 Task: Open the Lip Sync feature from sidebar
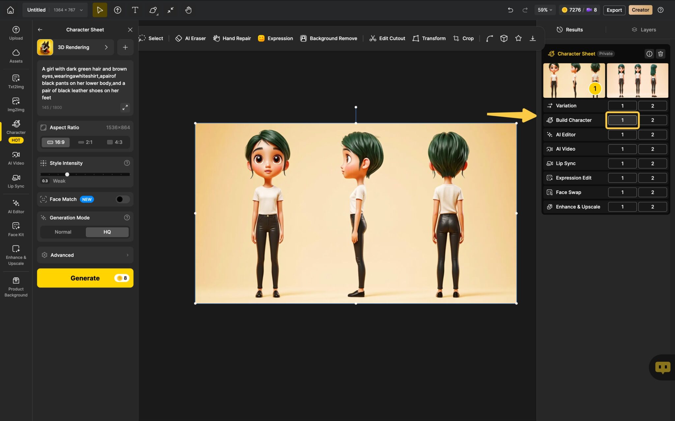click(x=15, y=181)
